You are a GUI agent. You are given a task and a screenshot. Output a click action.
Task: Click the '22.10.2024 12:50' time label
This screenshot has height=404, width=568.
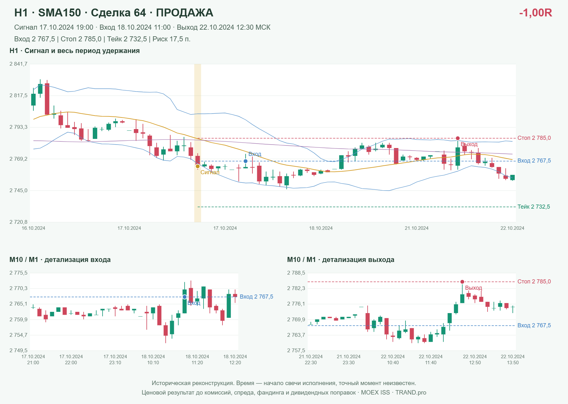coord(475,359)
